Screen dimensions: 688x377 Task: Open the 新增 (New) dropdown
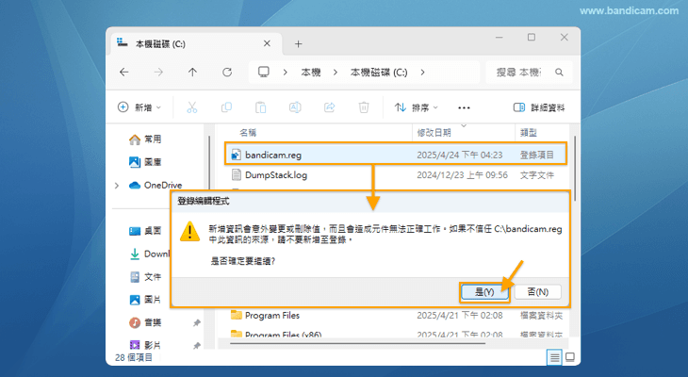point(139,107)
